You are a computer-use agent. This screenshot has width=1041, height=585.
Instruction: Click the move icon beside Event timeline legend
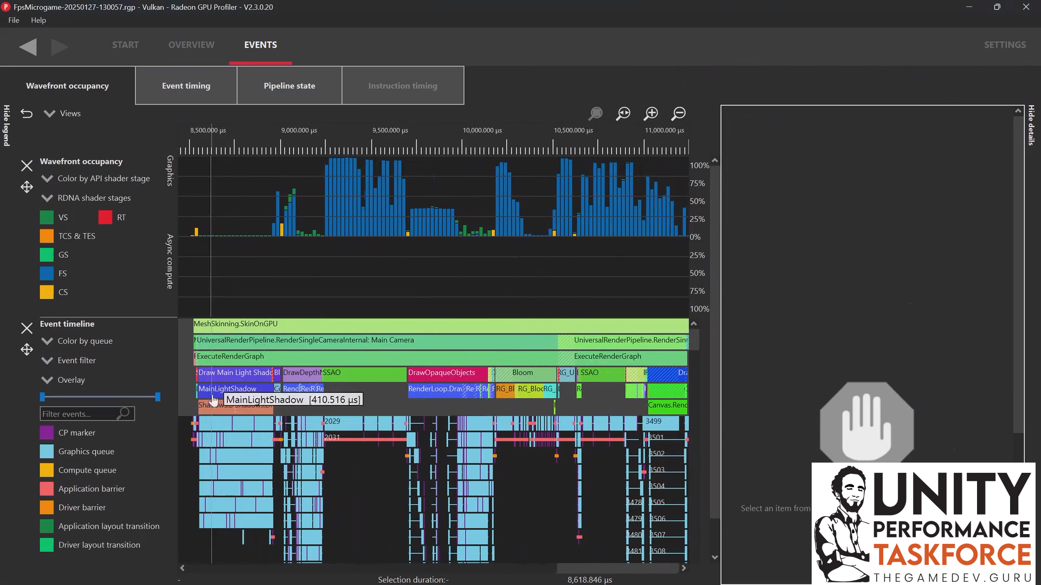[x=26, y=349]
